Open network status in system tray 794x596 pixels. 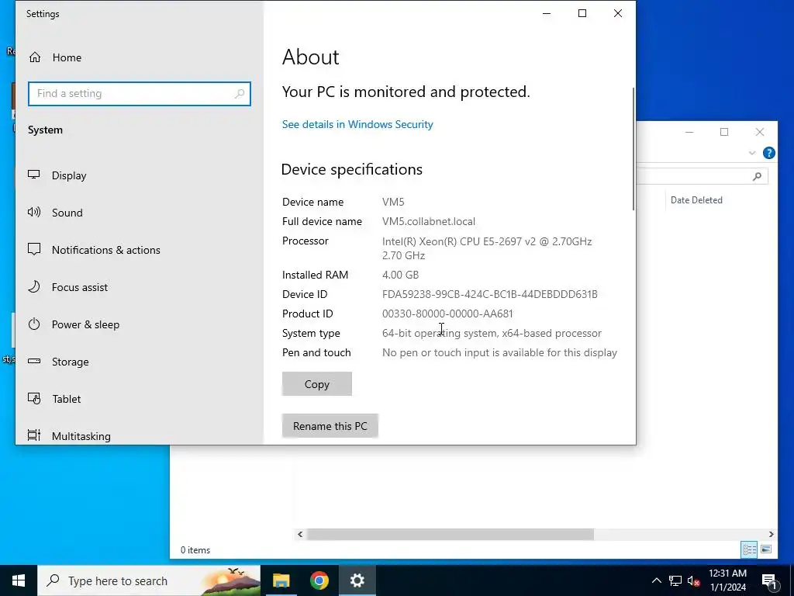point(675,580)
